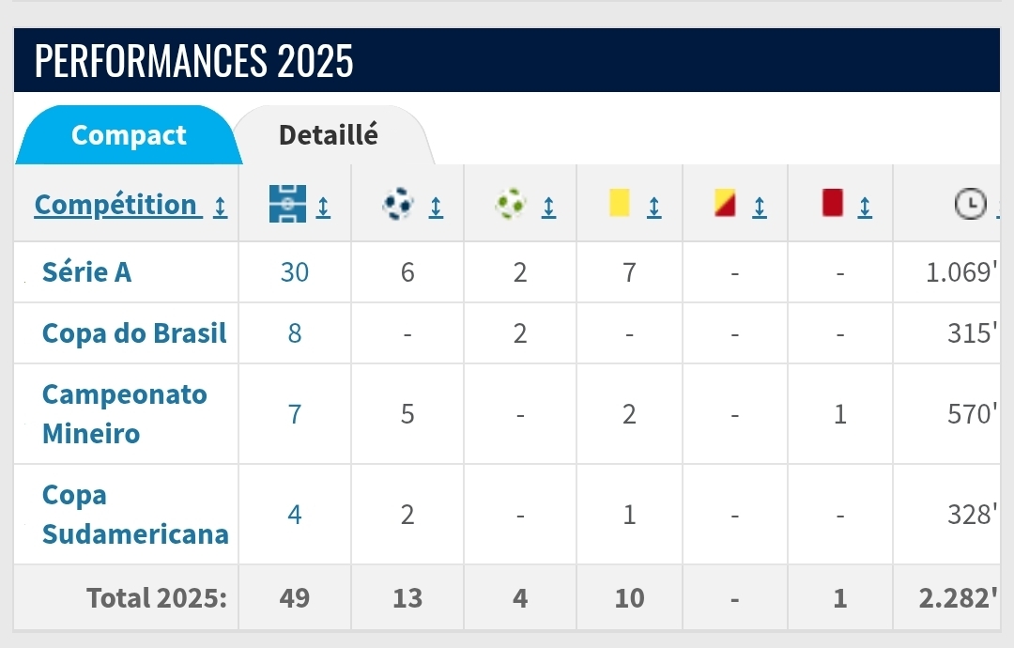Click the assists ball icon

pyautogui.click(x=511, y=204)
